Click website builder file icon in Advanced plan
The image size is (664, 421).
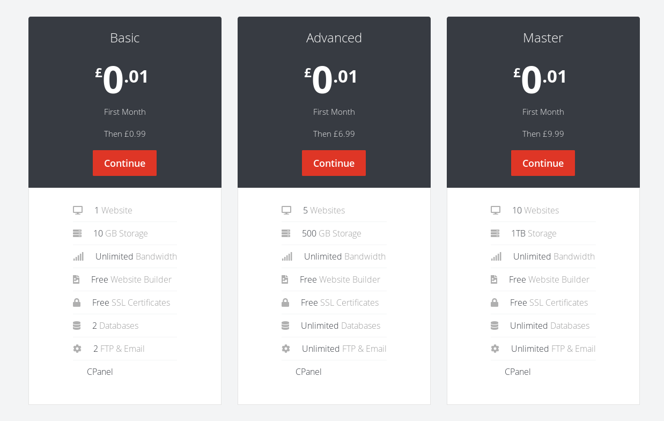[x=285, y=279]
